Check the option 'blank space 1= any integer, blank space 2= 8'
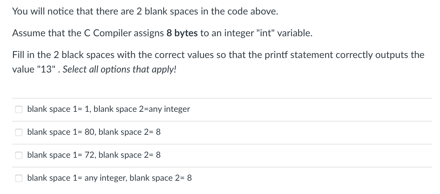The width and height of the screenshot is (440, 194). click(x=19, y=178)
